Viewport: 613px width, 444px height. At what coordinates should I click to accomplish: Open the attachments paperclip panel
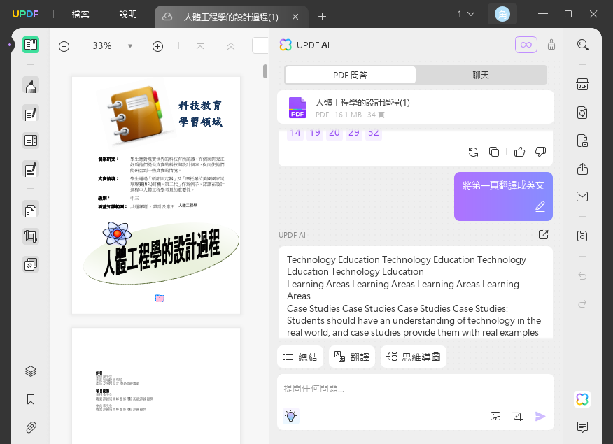pyautogui.click(x=31, y=428)
